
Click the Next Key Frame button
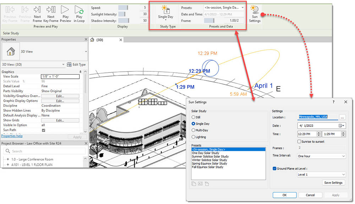(x=51, y=14)
